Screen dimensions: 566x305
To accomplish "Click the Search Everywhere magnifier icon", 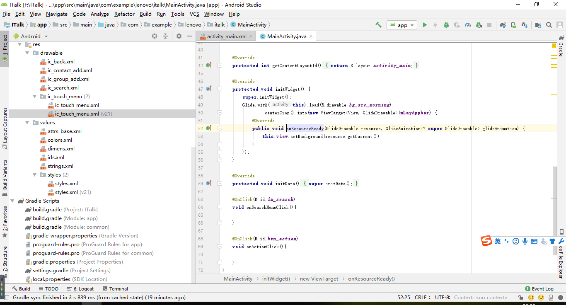I will [549, 25].
